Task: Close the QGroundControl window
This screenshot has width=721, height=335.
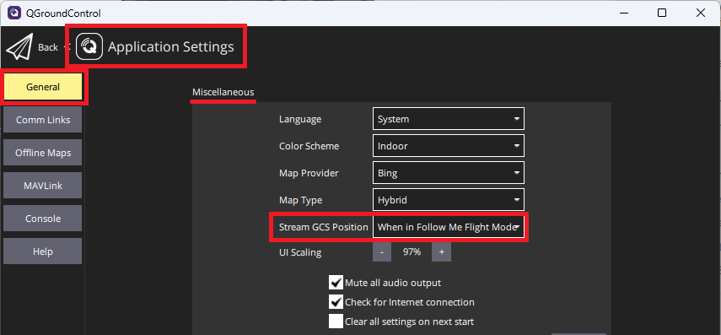Action: click(x=700, y=13)
